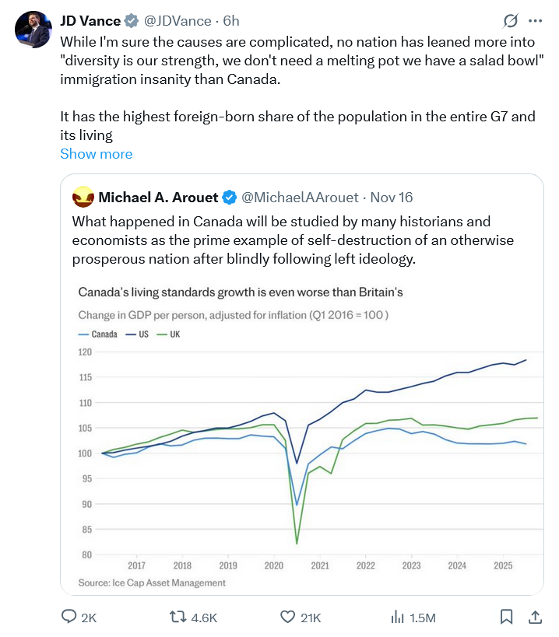Bookmark this post
559x637 pixels.
506,617
